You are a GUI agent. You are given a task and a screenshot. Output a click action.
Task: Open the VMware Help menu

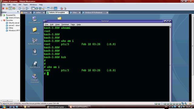coord(41,5)
